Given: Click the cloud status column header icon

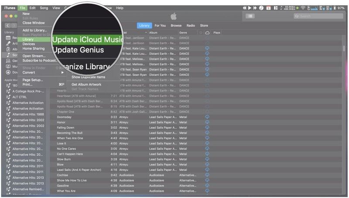Looking at the screenshot, I should (207, 33).
